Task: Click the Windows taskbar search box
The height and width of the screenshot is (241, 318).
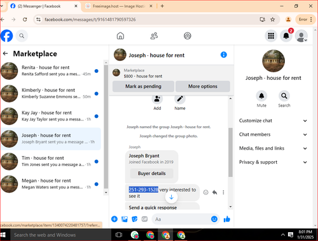Action: pos(60,235)
